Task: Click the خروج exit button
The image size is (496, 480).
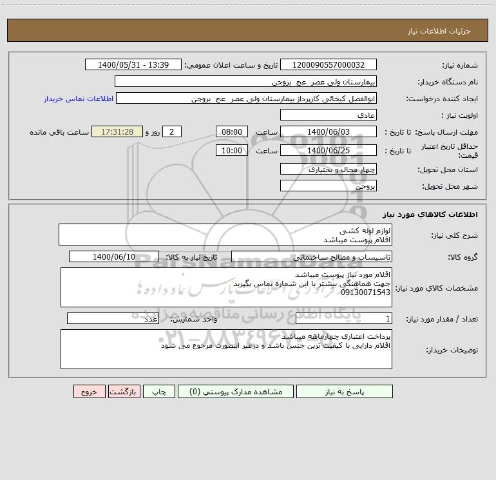Action: (89, 391)
